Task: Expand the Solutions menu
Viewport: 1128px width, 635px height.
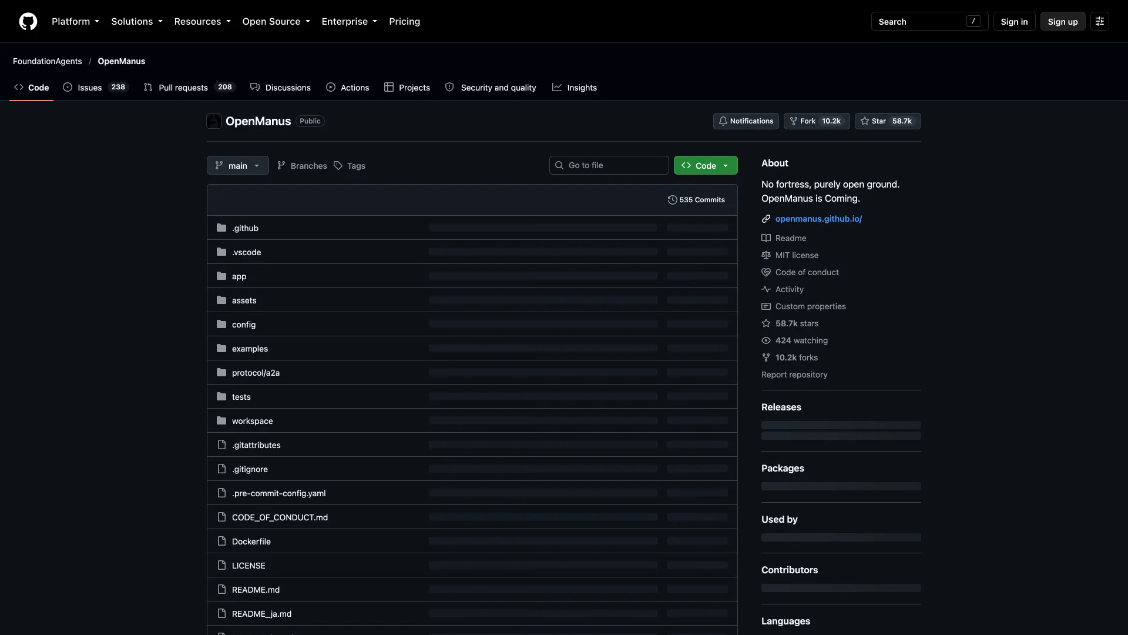Action: (137, 21)
